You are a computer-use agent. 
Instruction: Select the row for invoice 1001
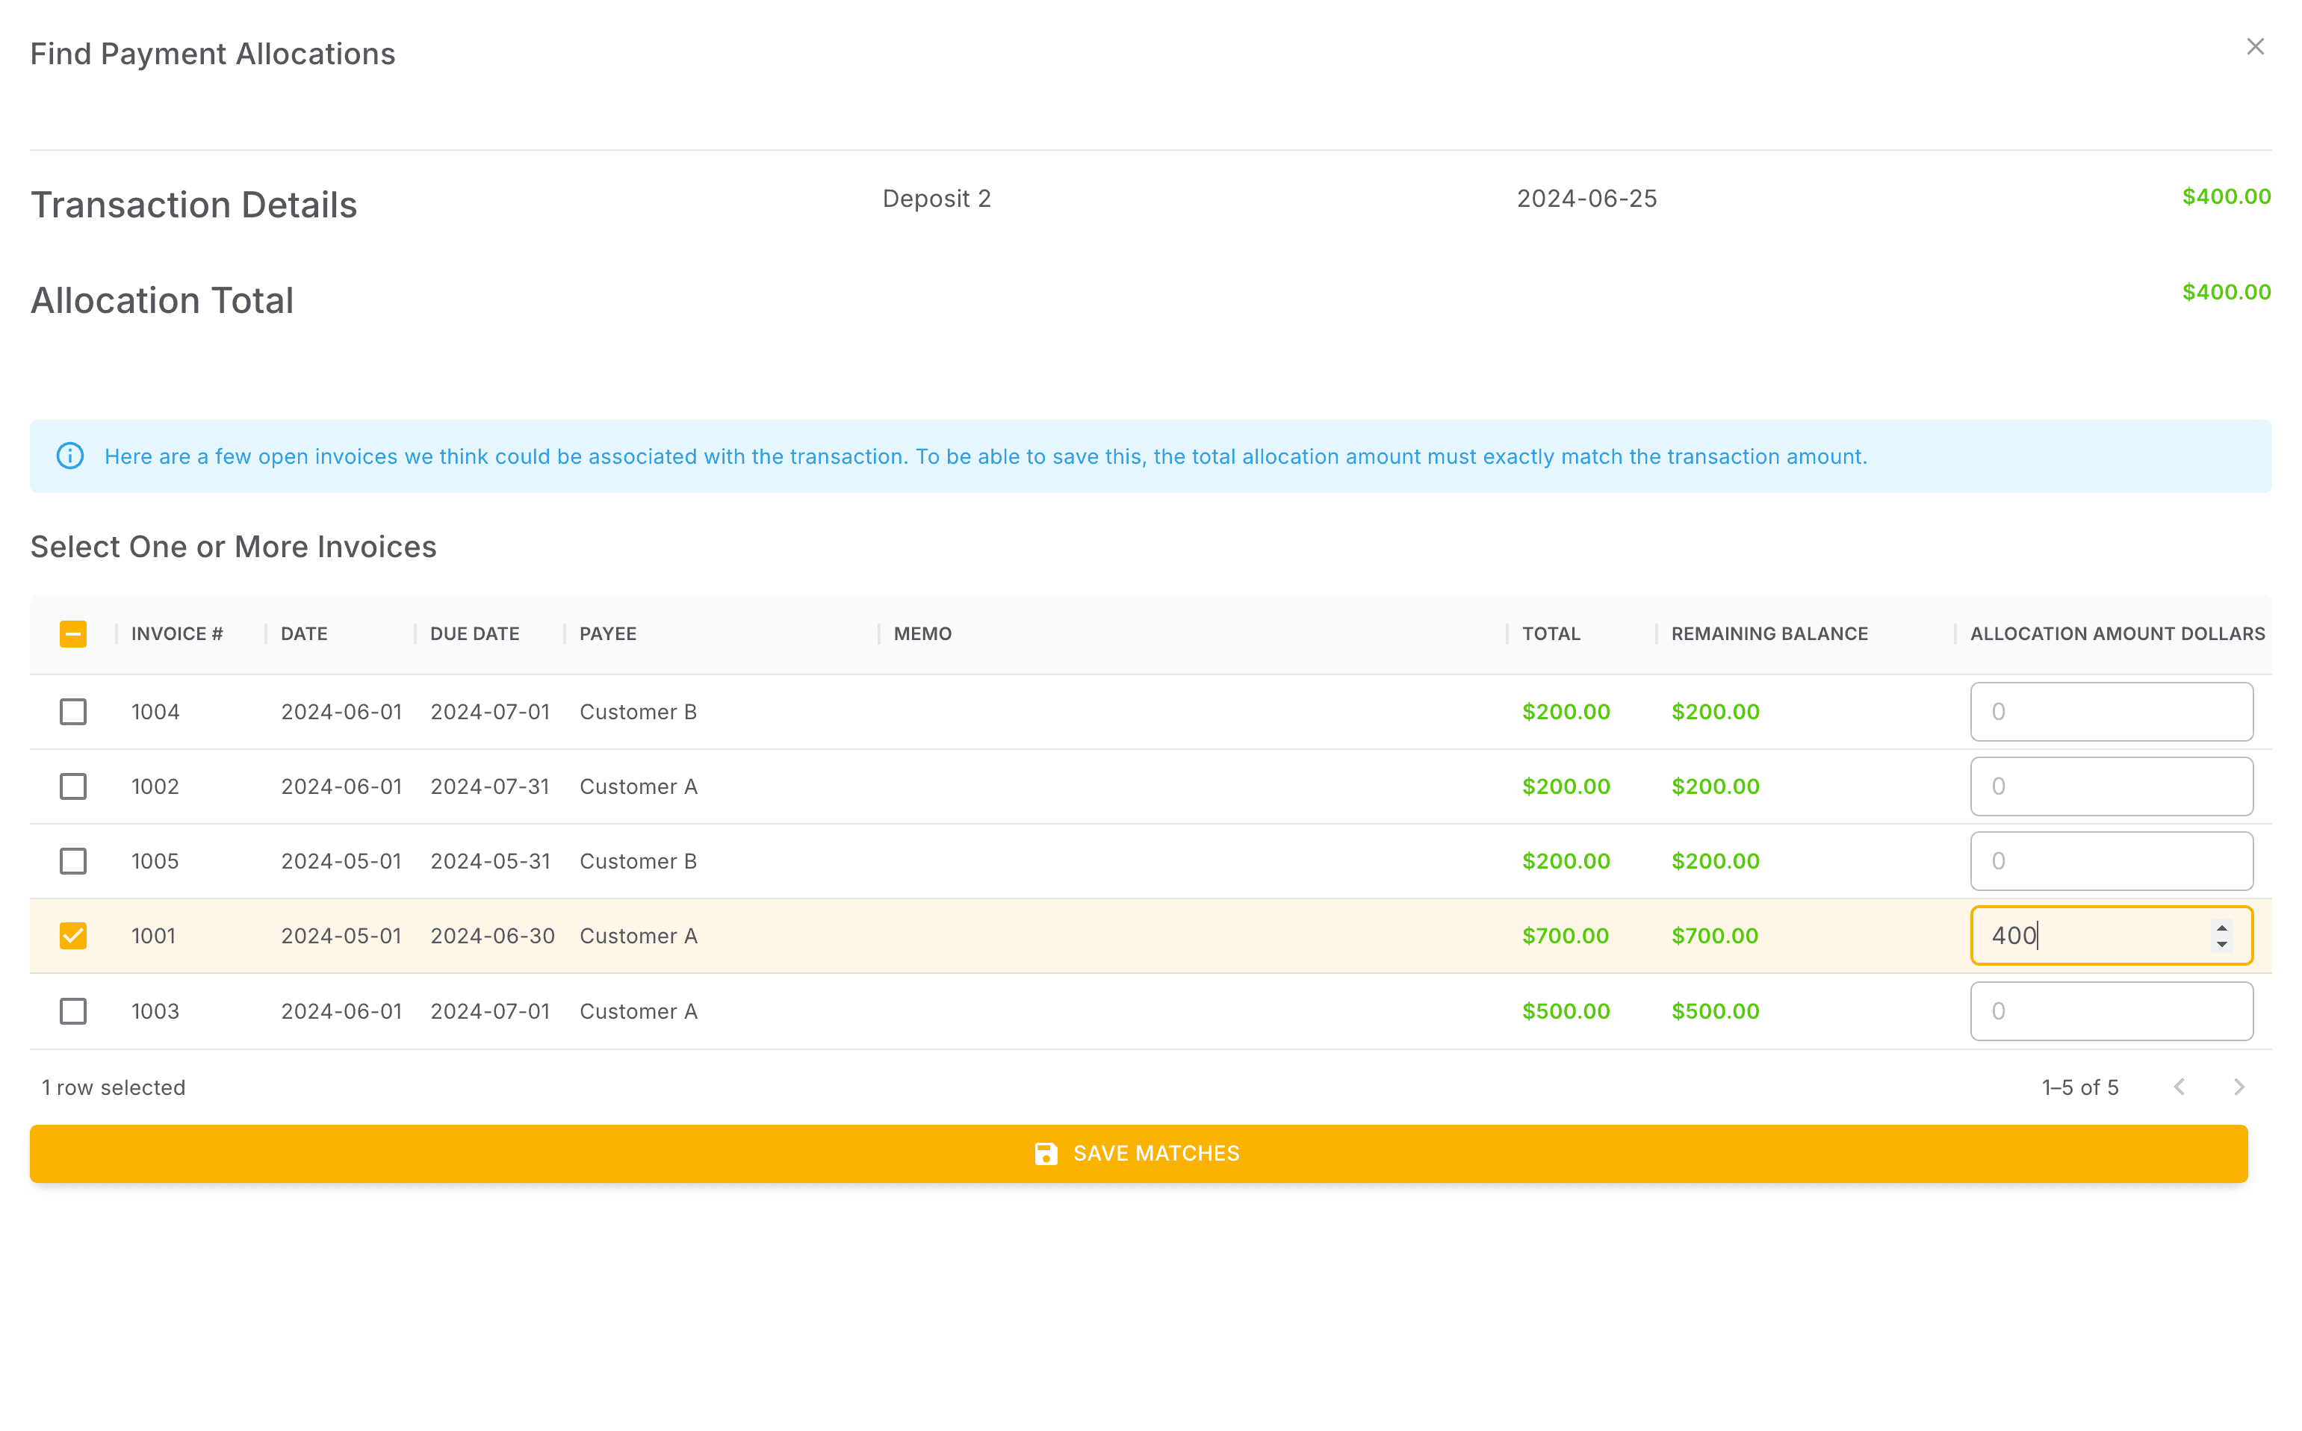(638, 935)
